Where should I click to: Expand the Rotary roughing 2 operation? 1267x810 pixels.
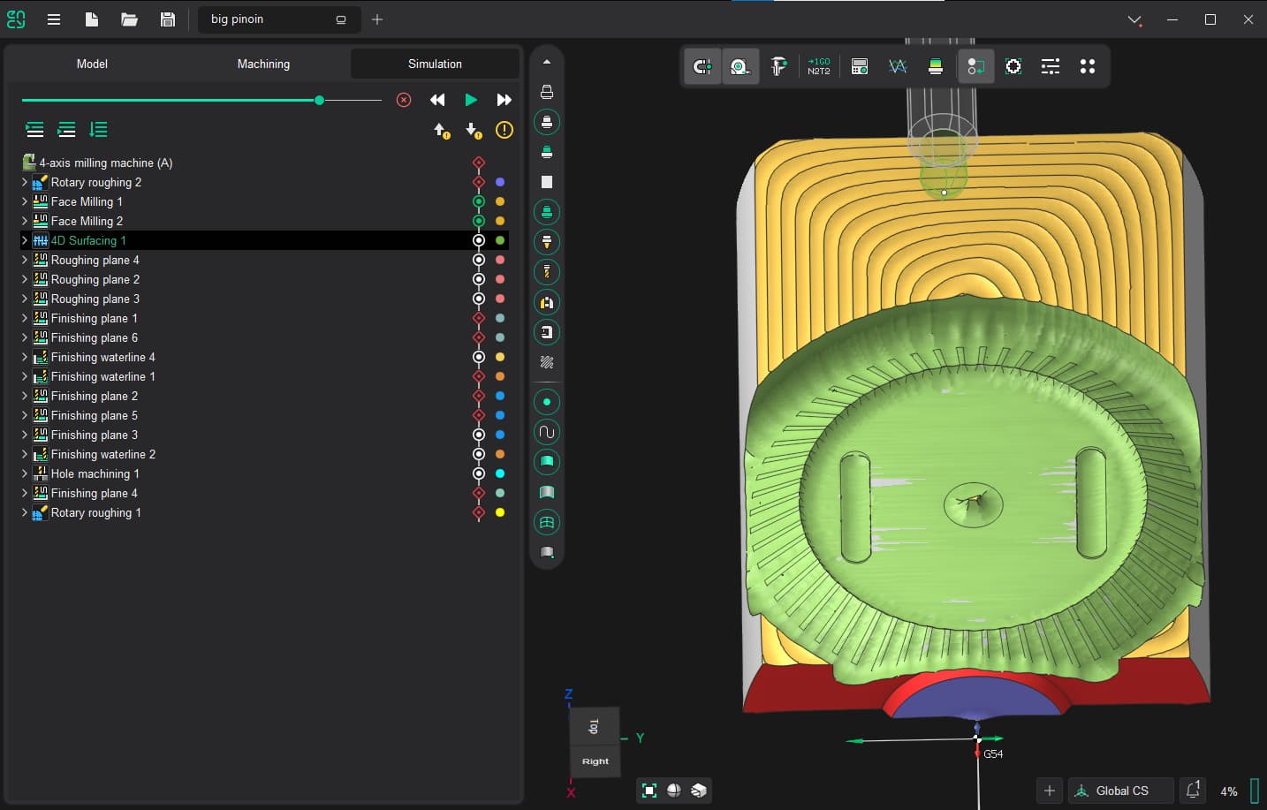(x=25, y=182)
